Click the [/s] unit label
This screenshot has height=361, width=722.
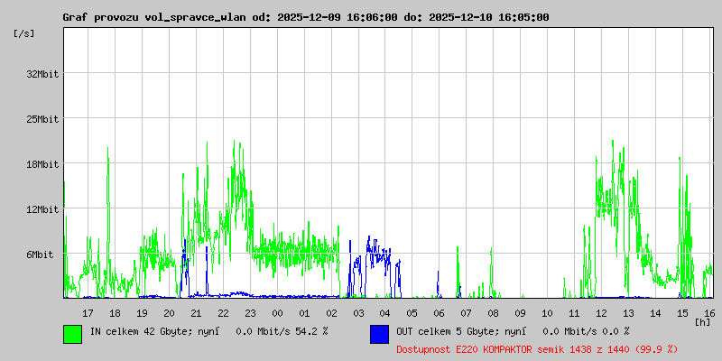click(24, 33)
